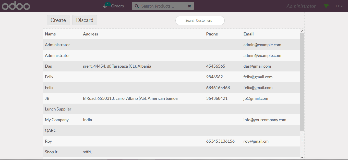This screenshot has width=348, height=160.
Task: Create a new customer
Action: click(x=58, y=20)
